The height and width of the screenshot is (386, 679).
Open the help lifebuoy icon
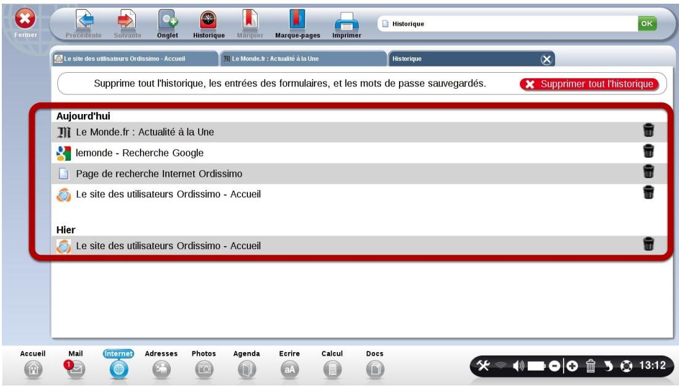(x=626, y=366)
